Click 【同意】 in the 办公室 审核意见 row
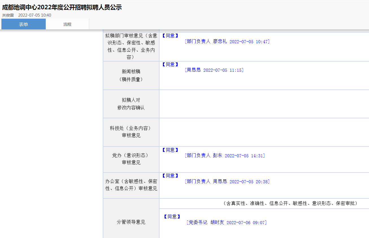Viewport: 369px width, 238px height. coord(170,176)
